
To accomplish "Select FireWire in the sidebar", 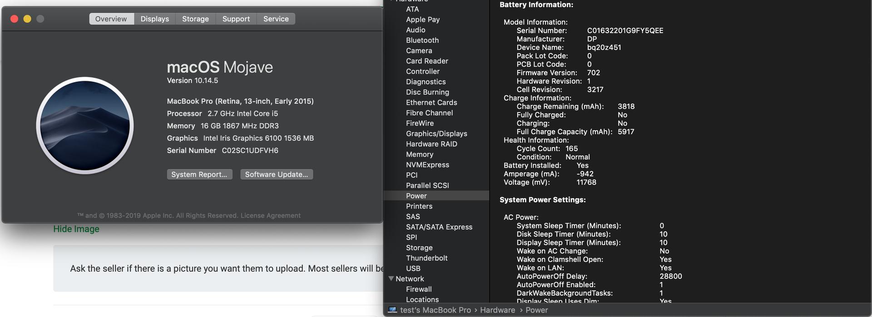I will pos(420,123).
